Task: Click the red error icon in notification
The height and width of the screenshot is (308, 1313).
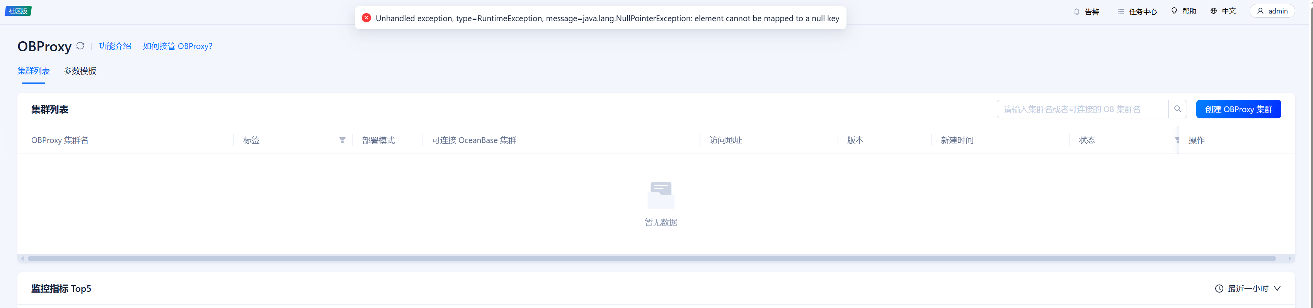Action: coord(366,18)
